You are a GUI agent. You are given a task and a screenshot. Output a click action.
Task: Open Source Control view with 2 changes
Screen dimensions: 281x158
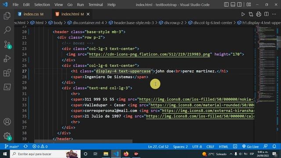[7, 44]
